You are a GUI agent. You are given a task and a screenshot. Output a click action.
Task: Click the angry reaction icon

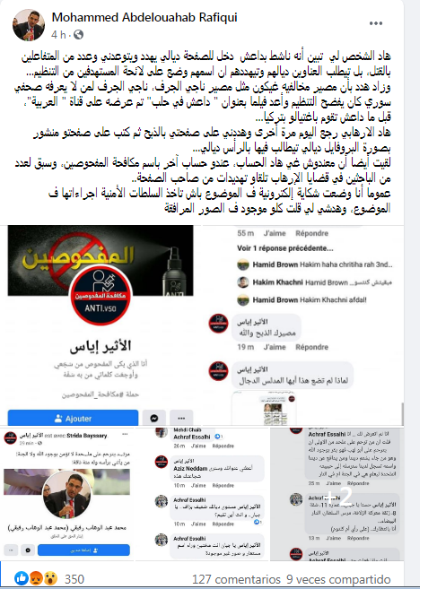pyautogui.click(x=36, y=578)
